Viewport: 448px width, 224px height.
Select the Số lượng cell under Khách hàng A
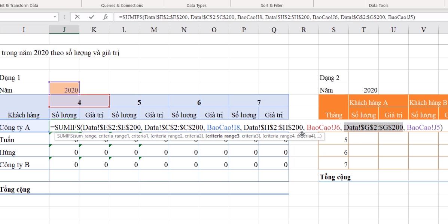point(363,115)
